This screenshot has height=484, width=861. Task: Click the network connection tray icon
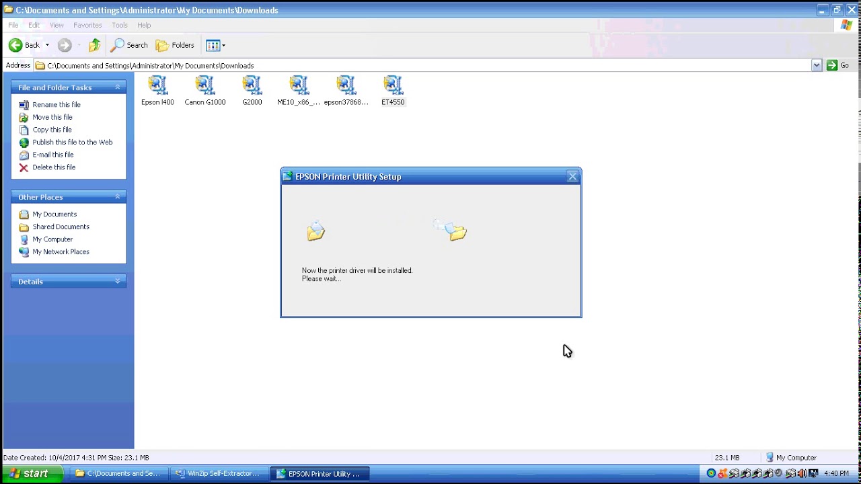coord(813,474)
